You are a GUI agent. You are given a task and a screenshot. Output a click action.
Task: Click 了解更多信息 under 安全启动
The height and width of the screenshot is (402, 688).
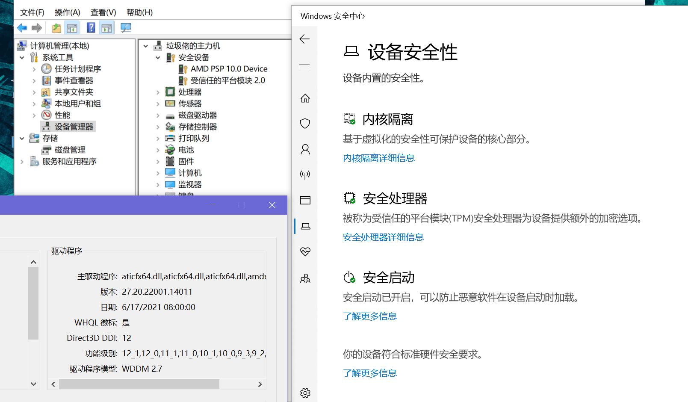[x=370, y=316]
